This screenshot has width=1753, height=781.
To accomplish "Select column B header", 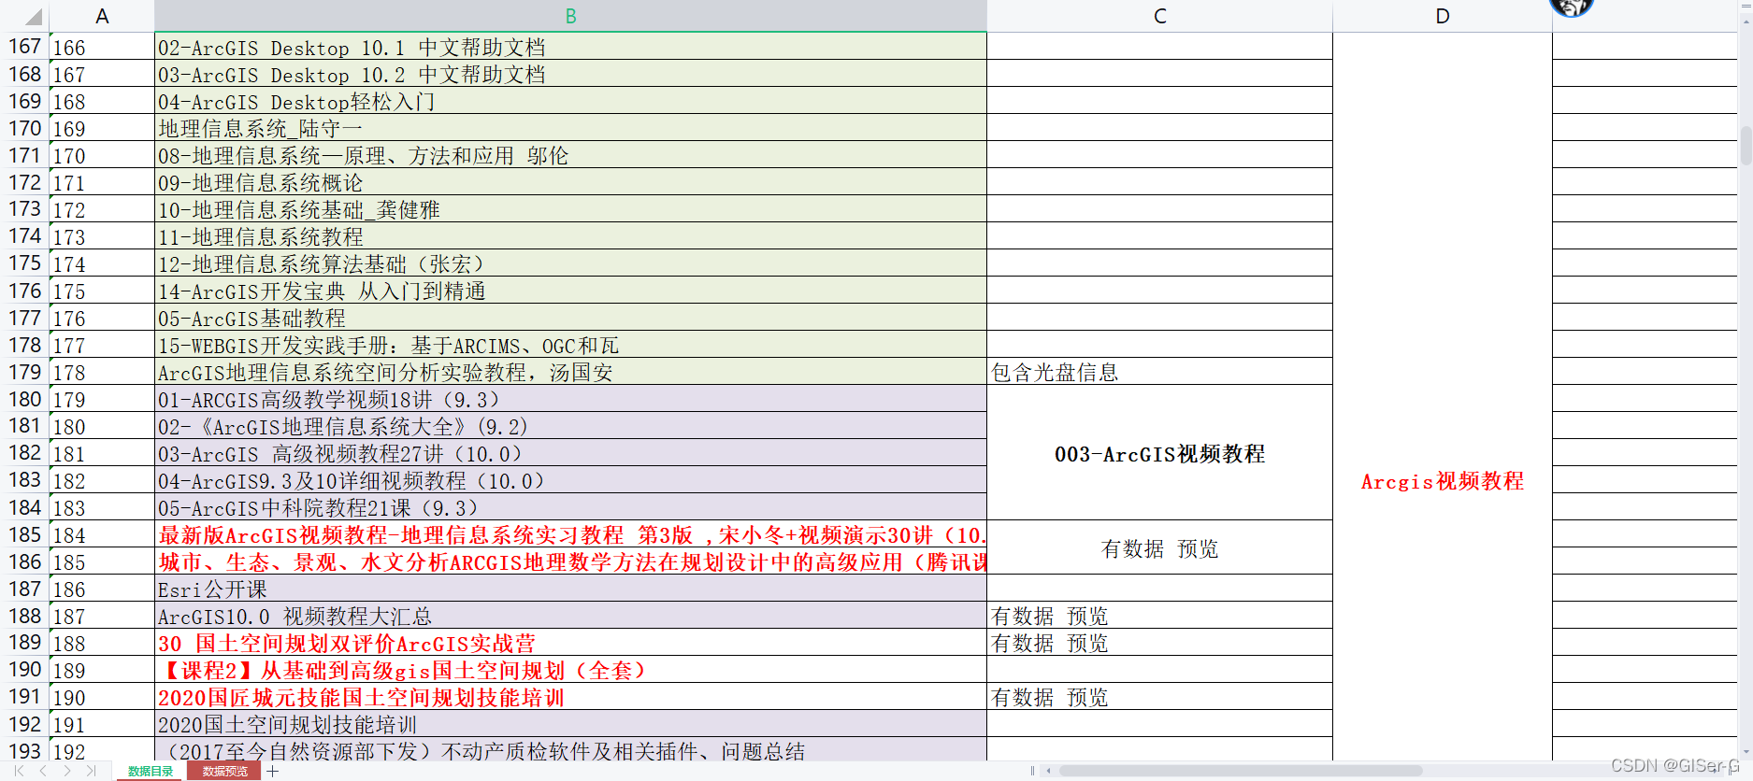I will click(570, 16).
